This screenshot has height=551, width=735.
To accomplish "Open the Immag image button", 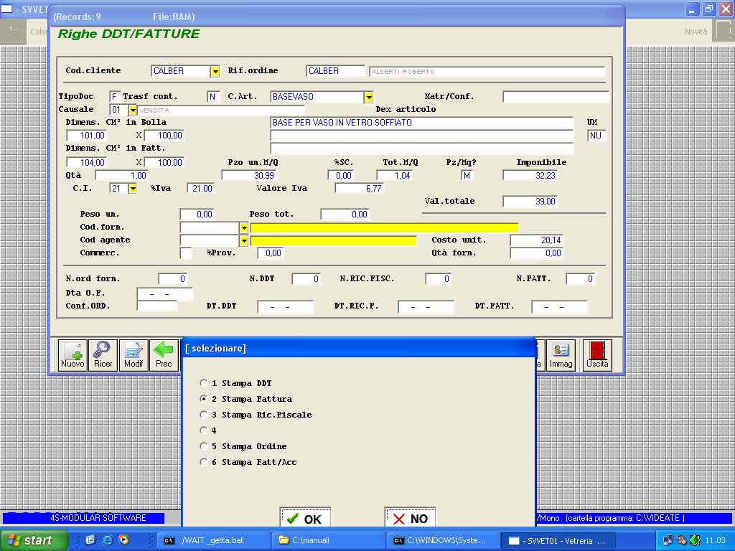I will (561, 356).
